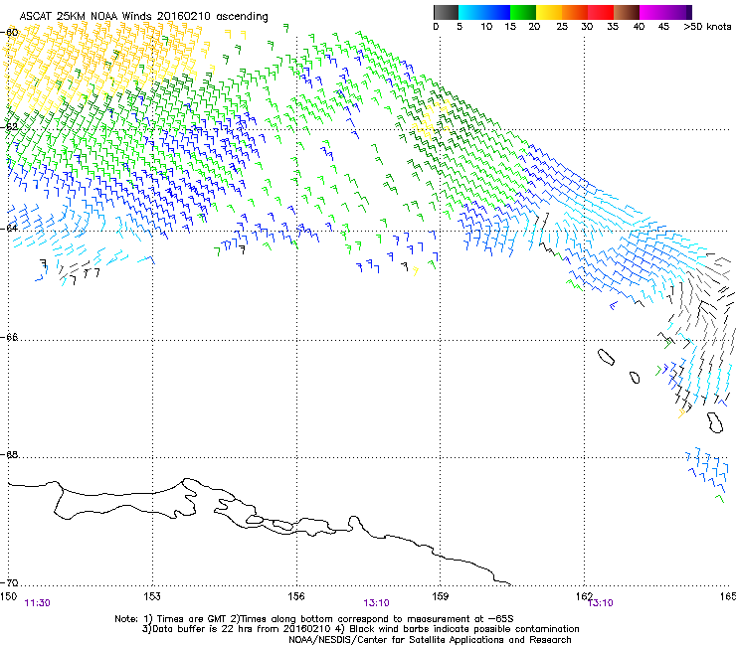The width and height of the screenshot is (736, 646).
Task: Click the NOAA/NESDIS credit line
Action: [430, 639]
